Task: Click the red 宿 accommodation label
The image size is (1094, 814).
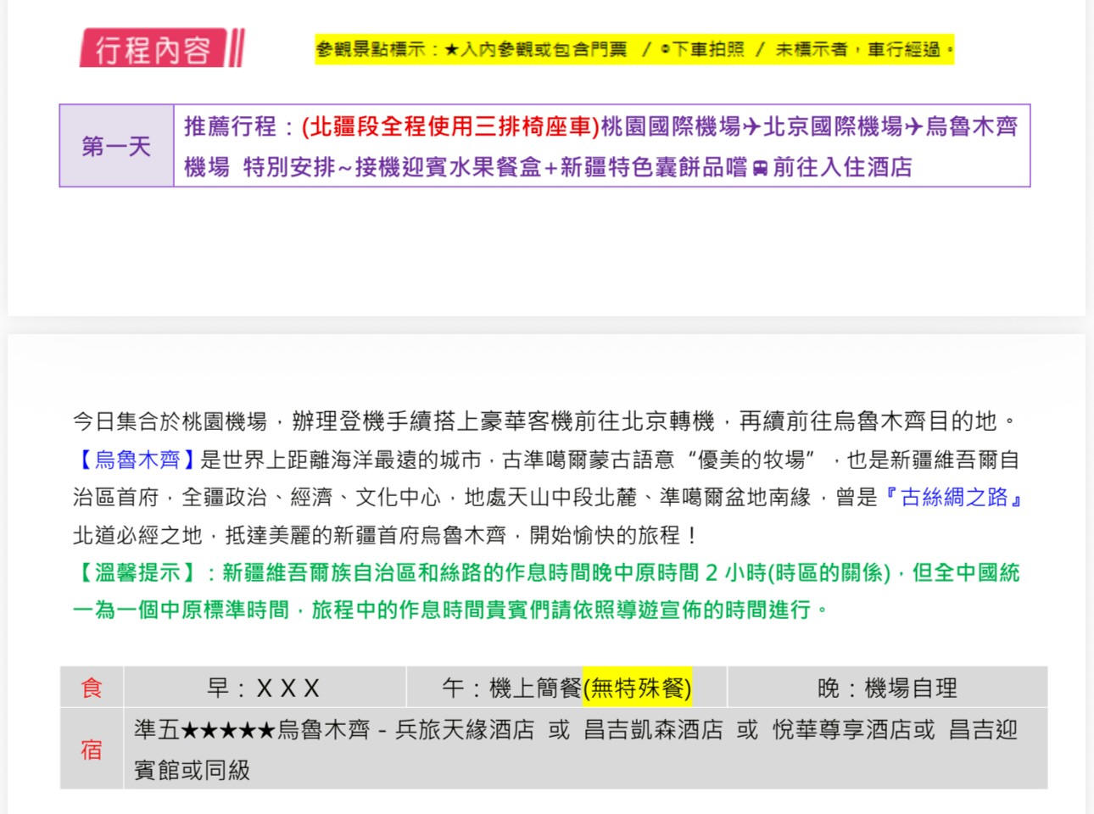Action: click(x=92, y=750)
